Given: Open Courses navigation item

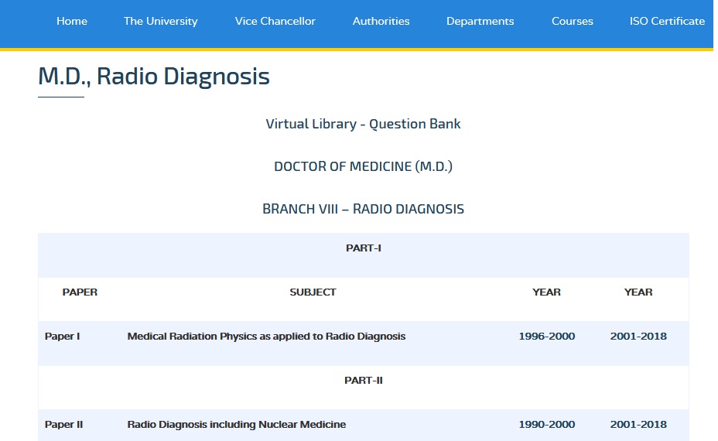Looking at the screenshot, I should click(573, 21).
